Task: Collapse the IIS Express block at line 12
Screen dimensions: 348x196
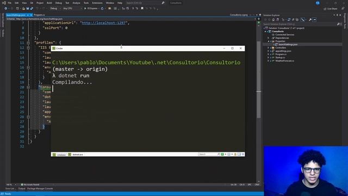Action: click(x=28, y=47)
